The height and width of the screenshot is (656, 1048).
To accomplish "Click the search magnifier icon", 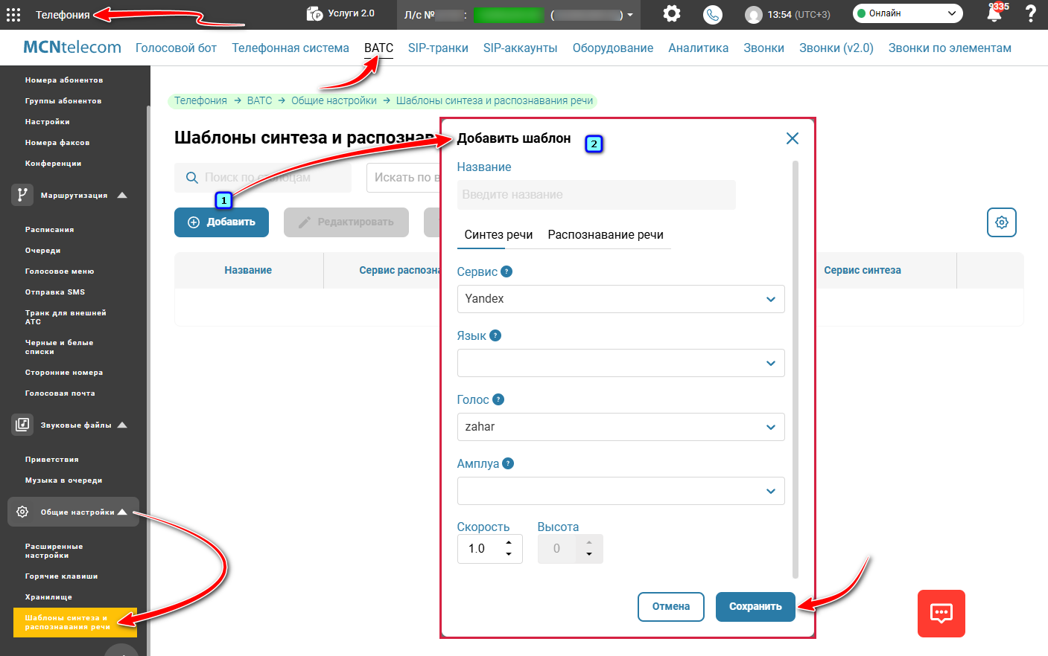I will pyautogui.click(x=191, y=178).
